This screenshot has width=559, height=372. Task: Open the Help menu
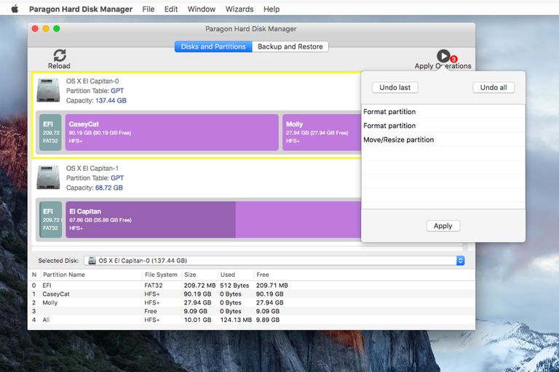(271, 9)
